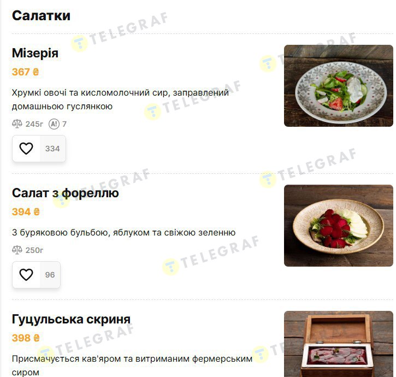
Task: Click the allergen A! icon under Мізерія
Action: tap(54, 124)
